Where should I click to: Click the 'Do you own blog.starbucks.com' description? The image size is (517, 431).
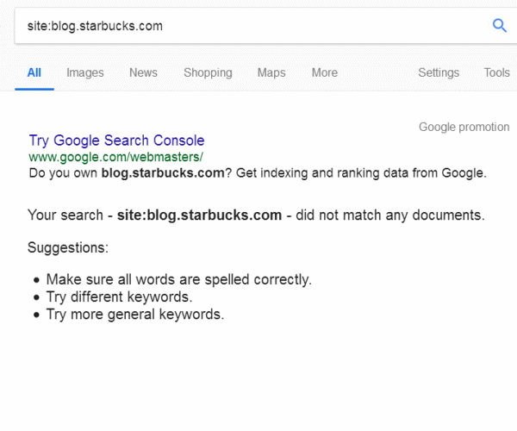coord(257,172)
